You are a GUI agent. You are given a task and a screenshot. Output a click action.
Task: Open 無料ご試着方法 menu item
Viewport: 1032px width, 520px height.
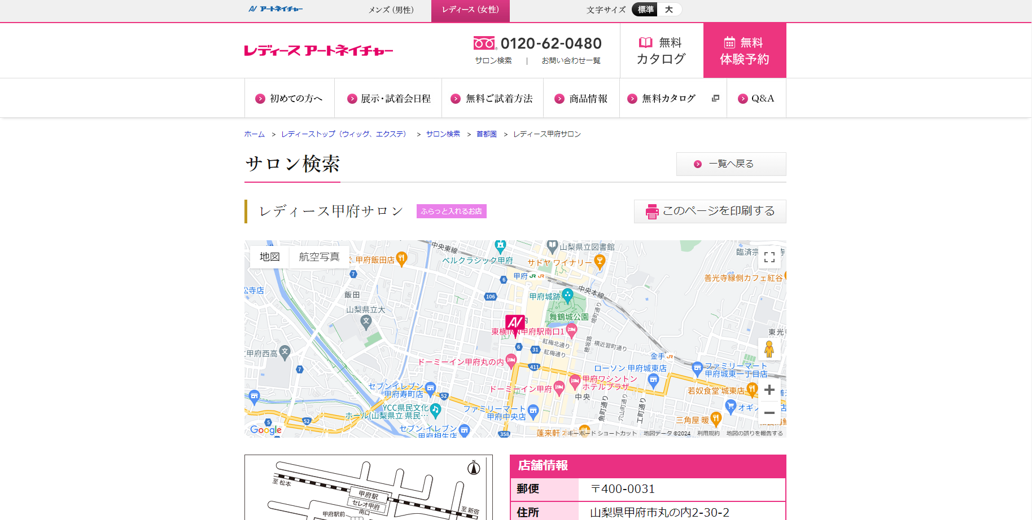coord(492,98)
